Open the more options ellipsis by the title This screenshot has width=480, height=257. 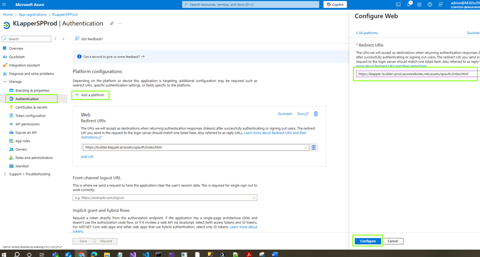tap(121, 23)
